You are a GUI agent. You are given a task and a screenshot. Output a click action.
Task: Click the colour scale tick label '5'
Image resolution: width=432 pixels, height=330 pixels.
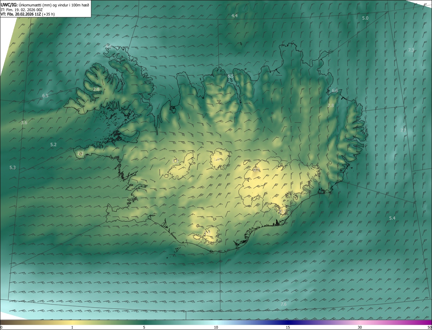point(144,327)
